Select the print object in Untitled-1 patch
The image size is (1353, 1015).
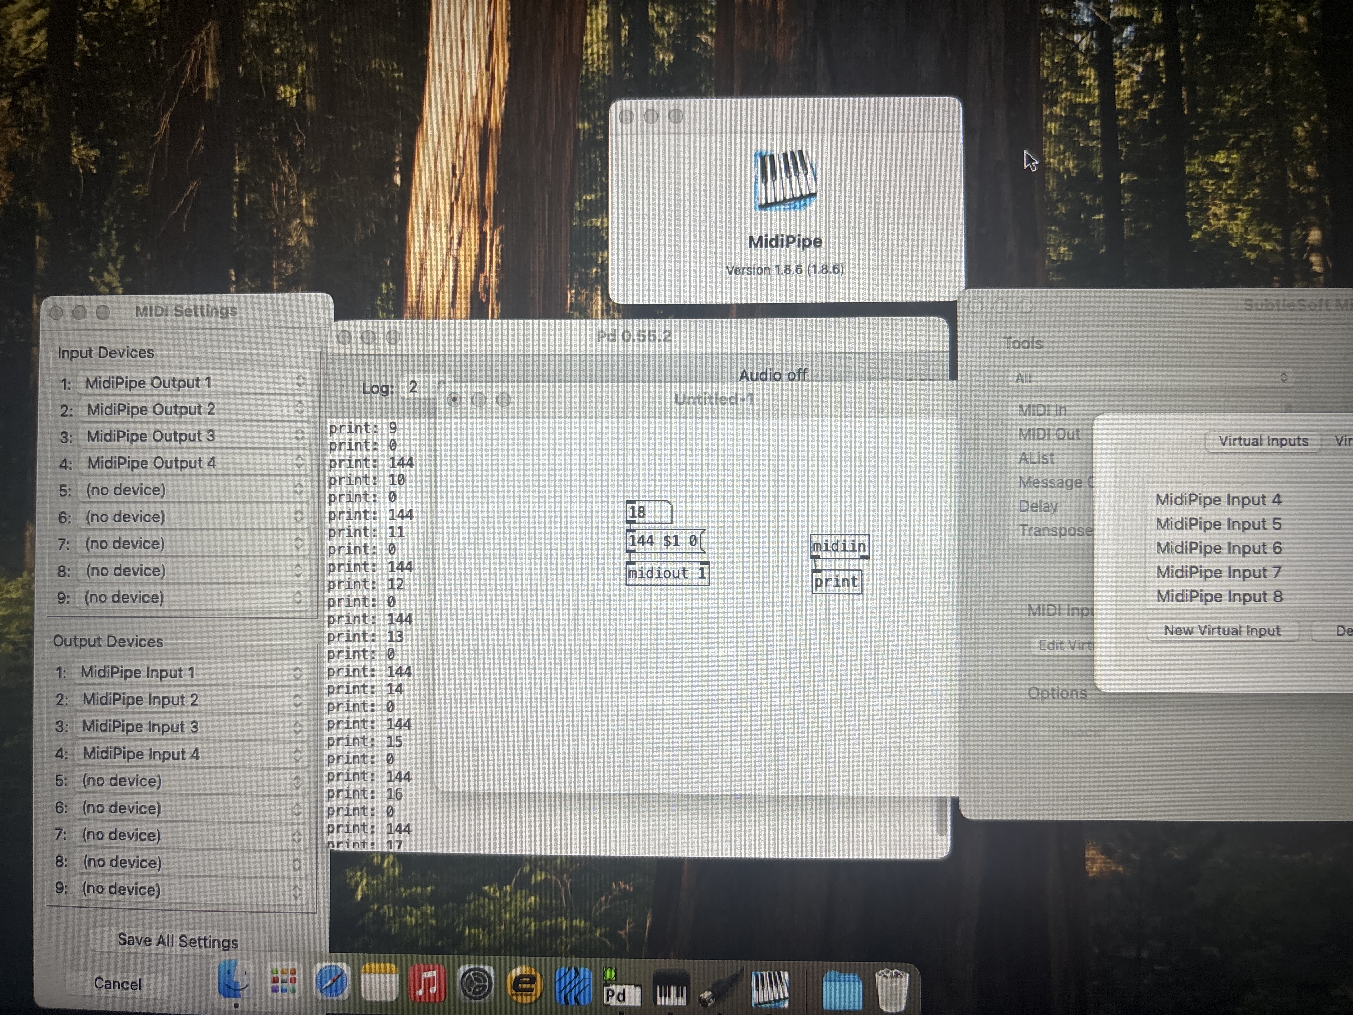[x=836, y=581]
